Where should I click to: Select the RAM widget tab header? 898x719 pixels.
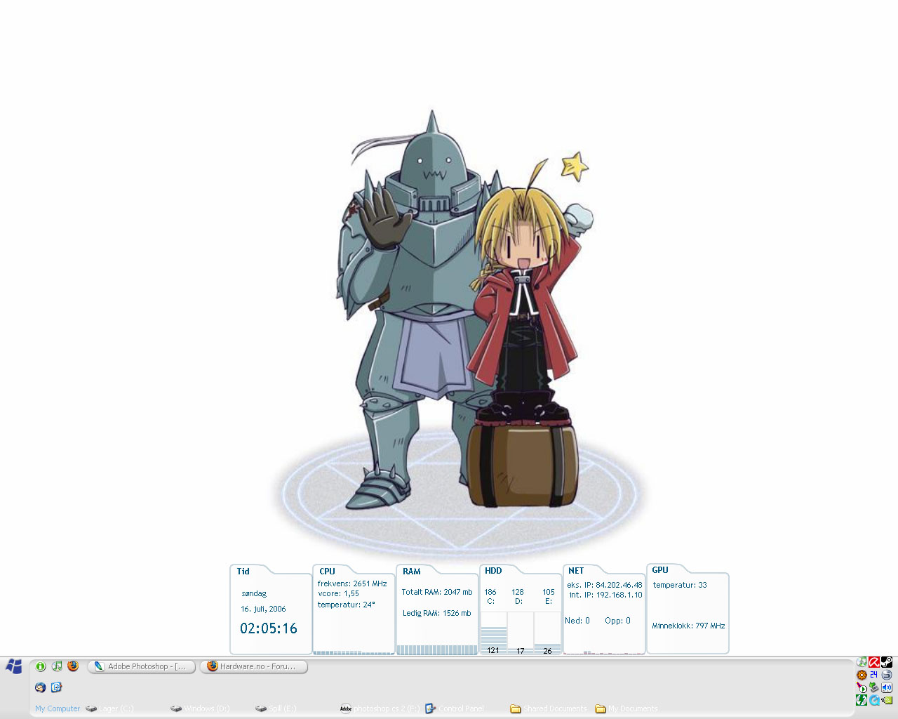(412, 571)
